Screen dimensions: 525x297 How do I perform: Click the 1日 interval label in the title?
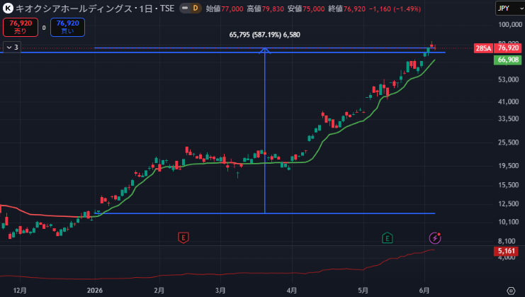click(146, 9)
